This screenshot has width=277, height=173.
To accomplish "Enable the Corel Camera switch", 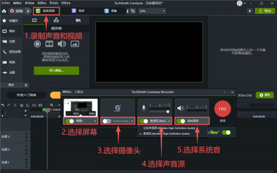I will [x=107, y=121].
